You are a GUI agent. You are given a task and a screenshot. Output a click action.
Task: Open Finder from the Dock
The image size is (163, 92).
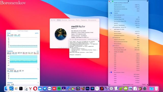click(6, 89)
